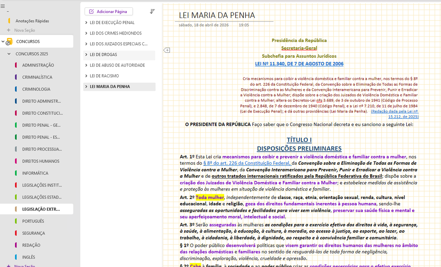Click the Presidência da República heading
This screenshot has width=441, height=267.
[x=299, y=40]
